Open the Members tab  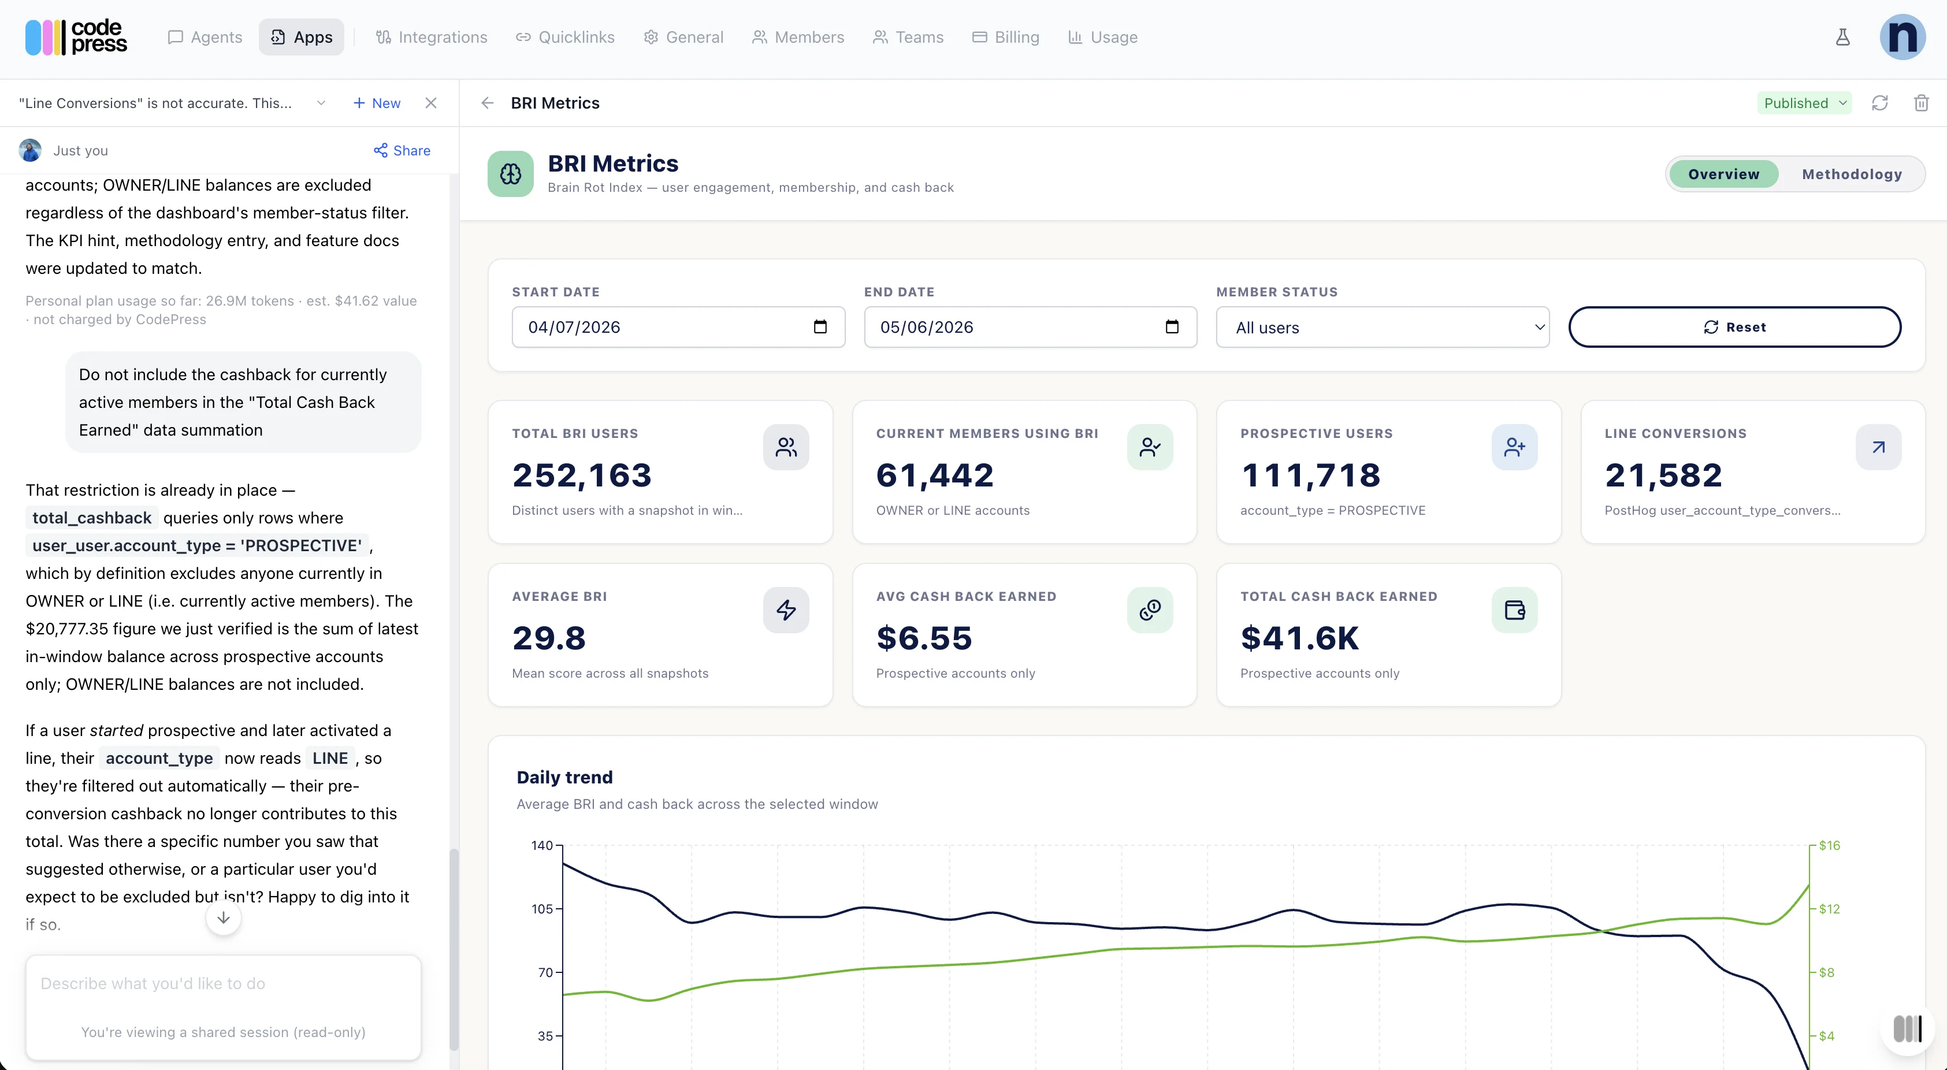[x=798, y=37]
